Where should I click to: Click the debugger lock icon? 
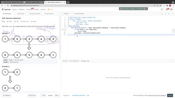click(x=88, y=61)
